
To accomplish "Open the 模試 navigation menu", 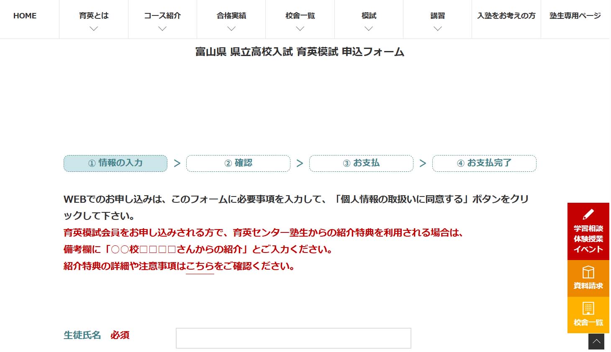I will (369, 16).
